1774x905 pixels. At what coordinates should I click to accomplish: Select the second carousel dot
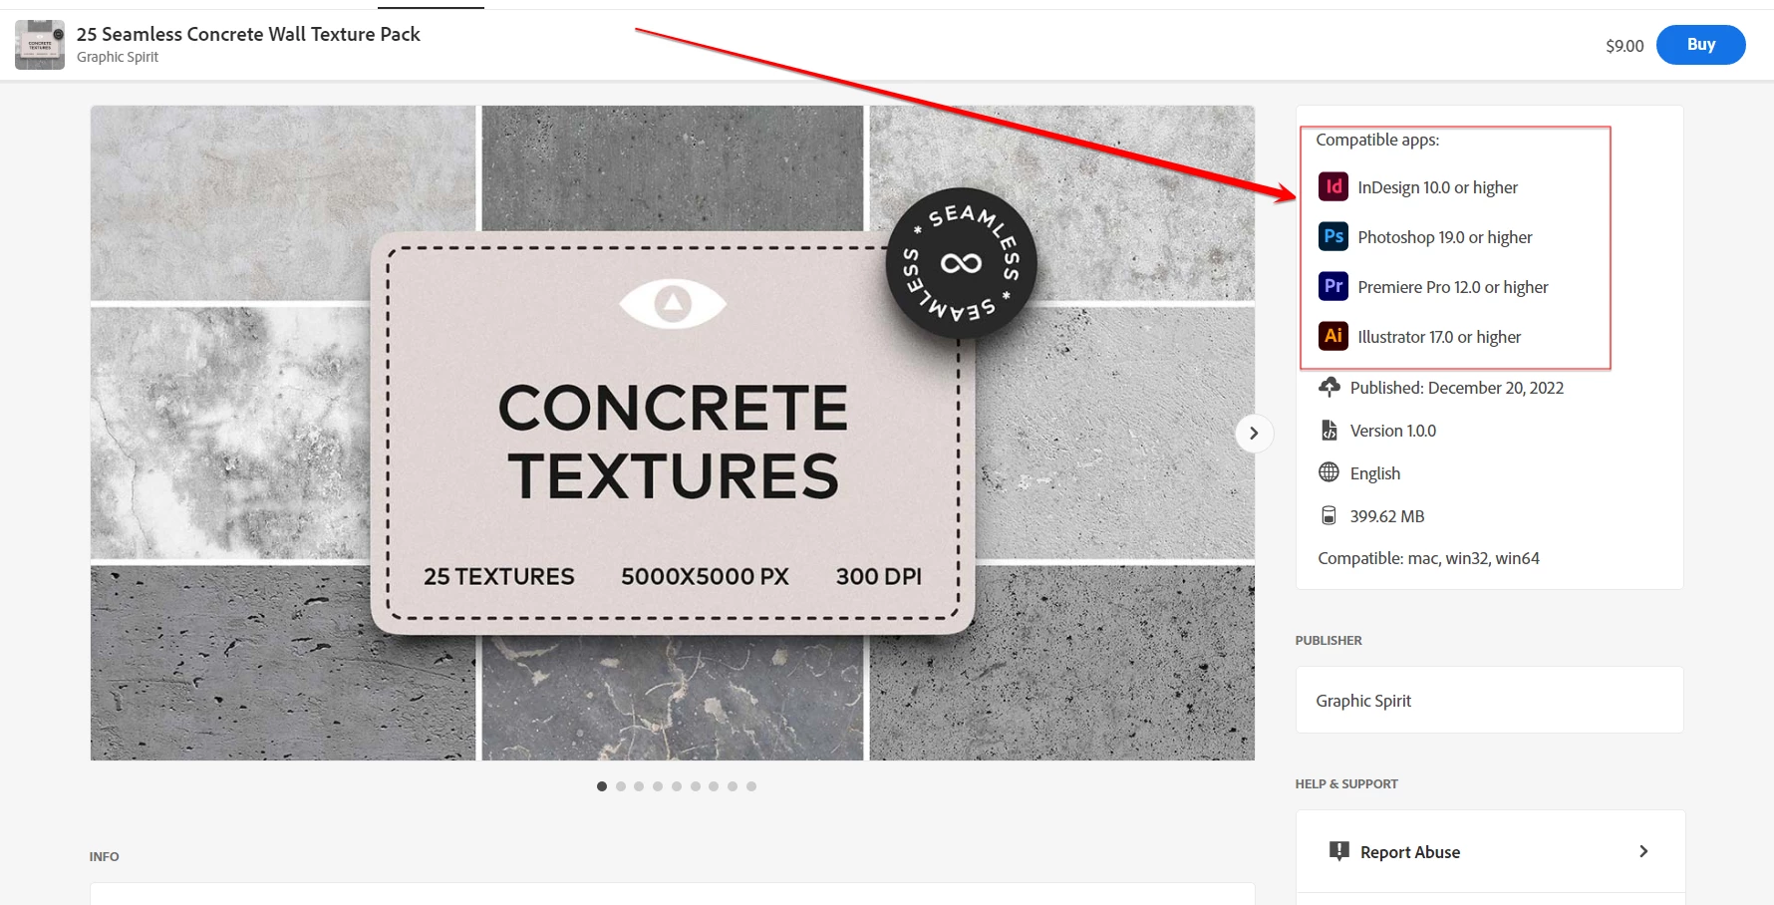coord(621,786)
